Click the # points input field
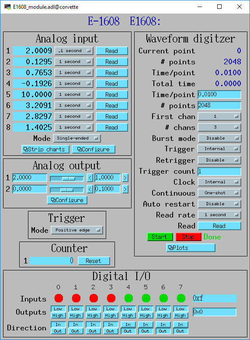This screenshot has width=250, height=340. [219, 105]
